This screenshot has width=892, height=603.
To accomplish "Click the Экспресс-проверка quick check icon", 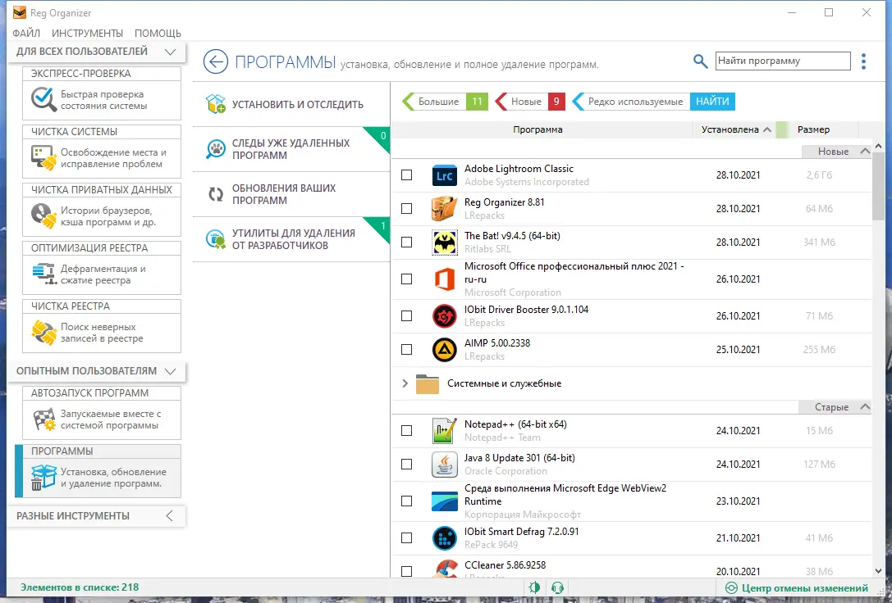I will tap(43, 99).
